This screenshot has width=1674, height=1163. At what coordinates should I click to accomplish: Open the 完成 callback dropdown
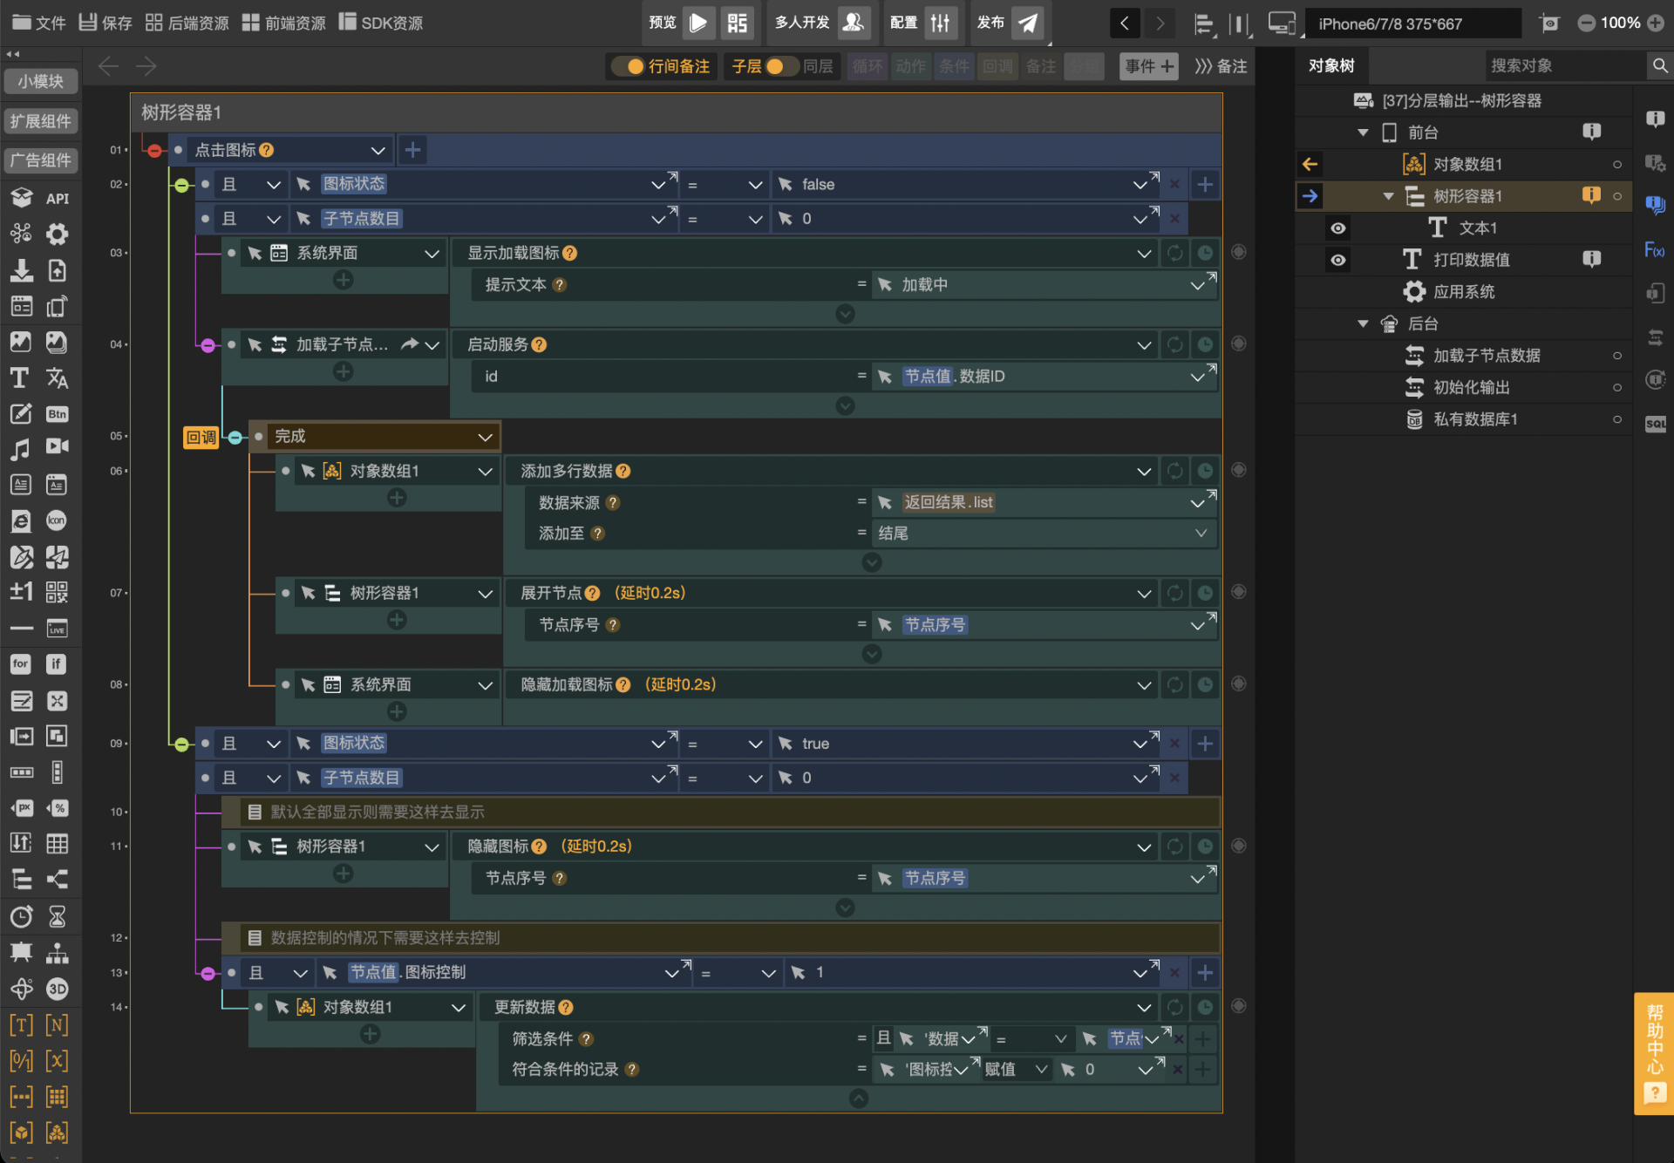(485, 437)
